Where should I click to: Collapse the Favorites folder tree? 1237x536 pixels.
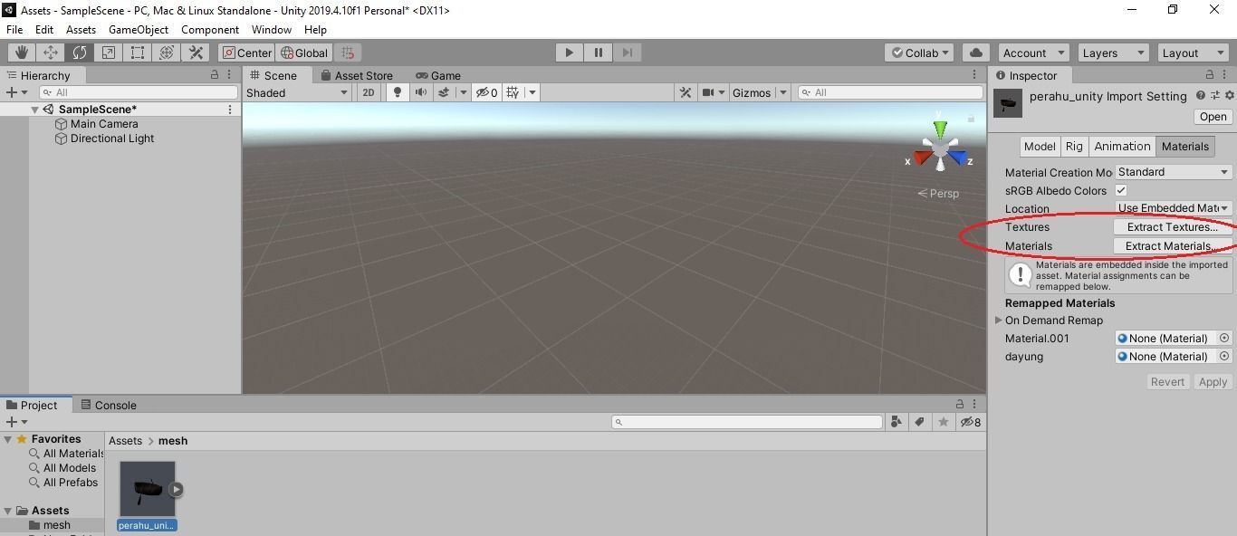click(7, 439)
